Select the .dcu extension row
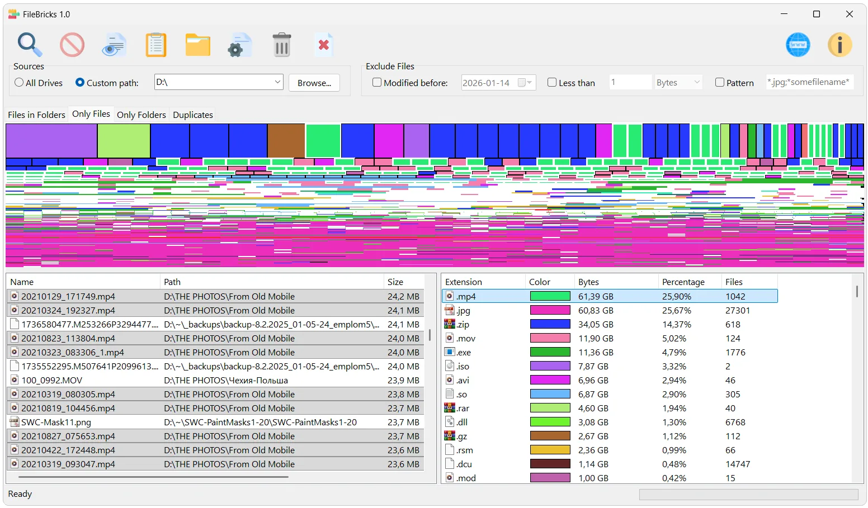 click(610, 464)
